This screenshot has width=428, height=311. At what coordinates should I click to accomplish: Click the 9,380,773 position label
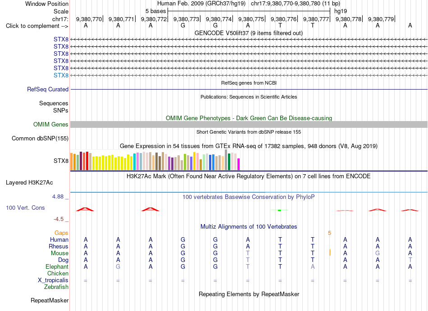tap(186, 19)
